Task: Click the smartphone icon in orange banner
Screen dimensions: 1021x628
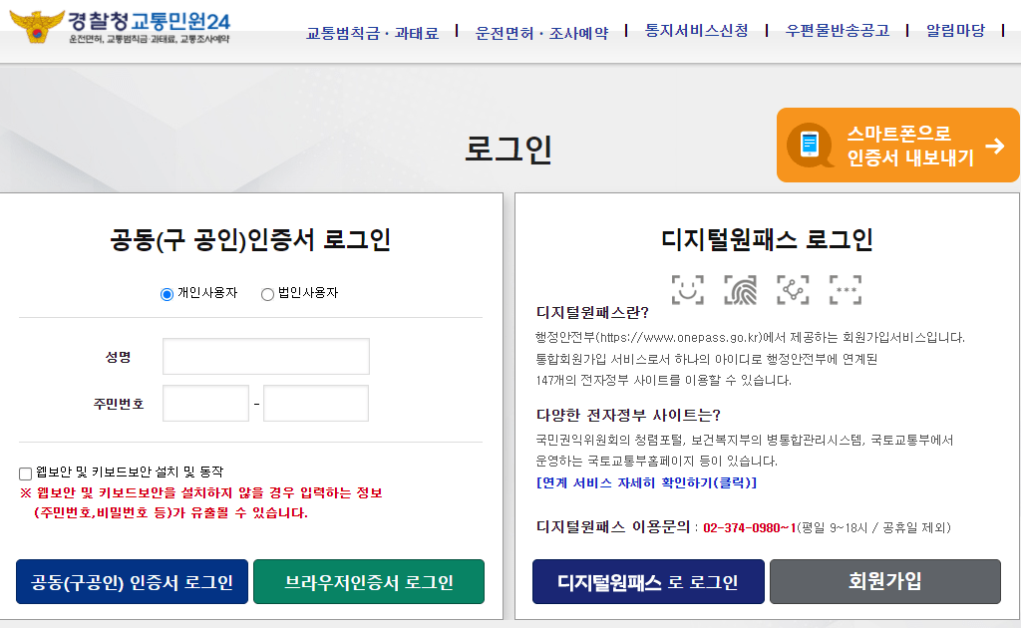Action: [810, 145]
